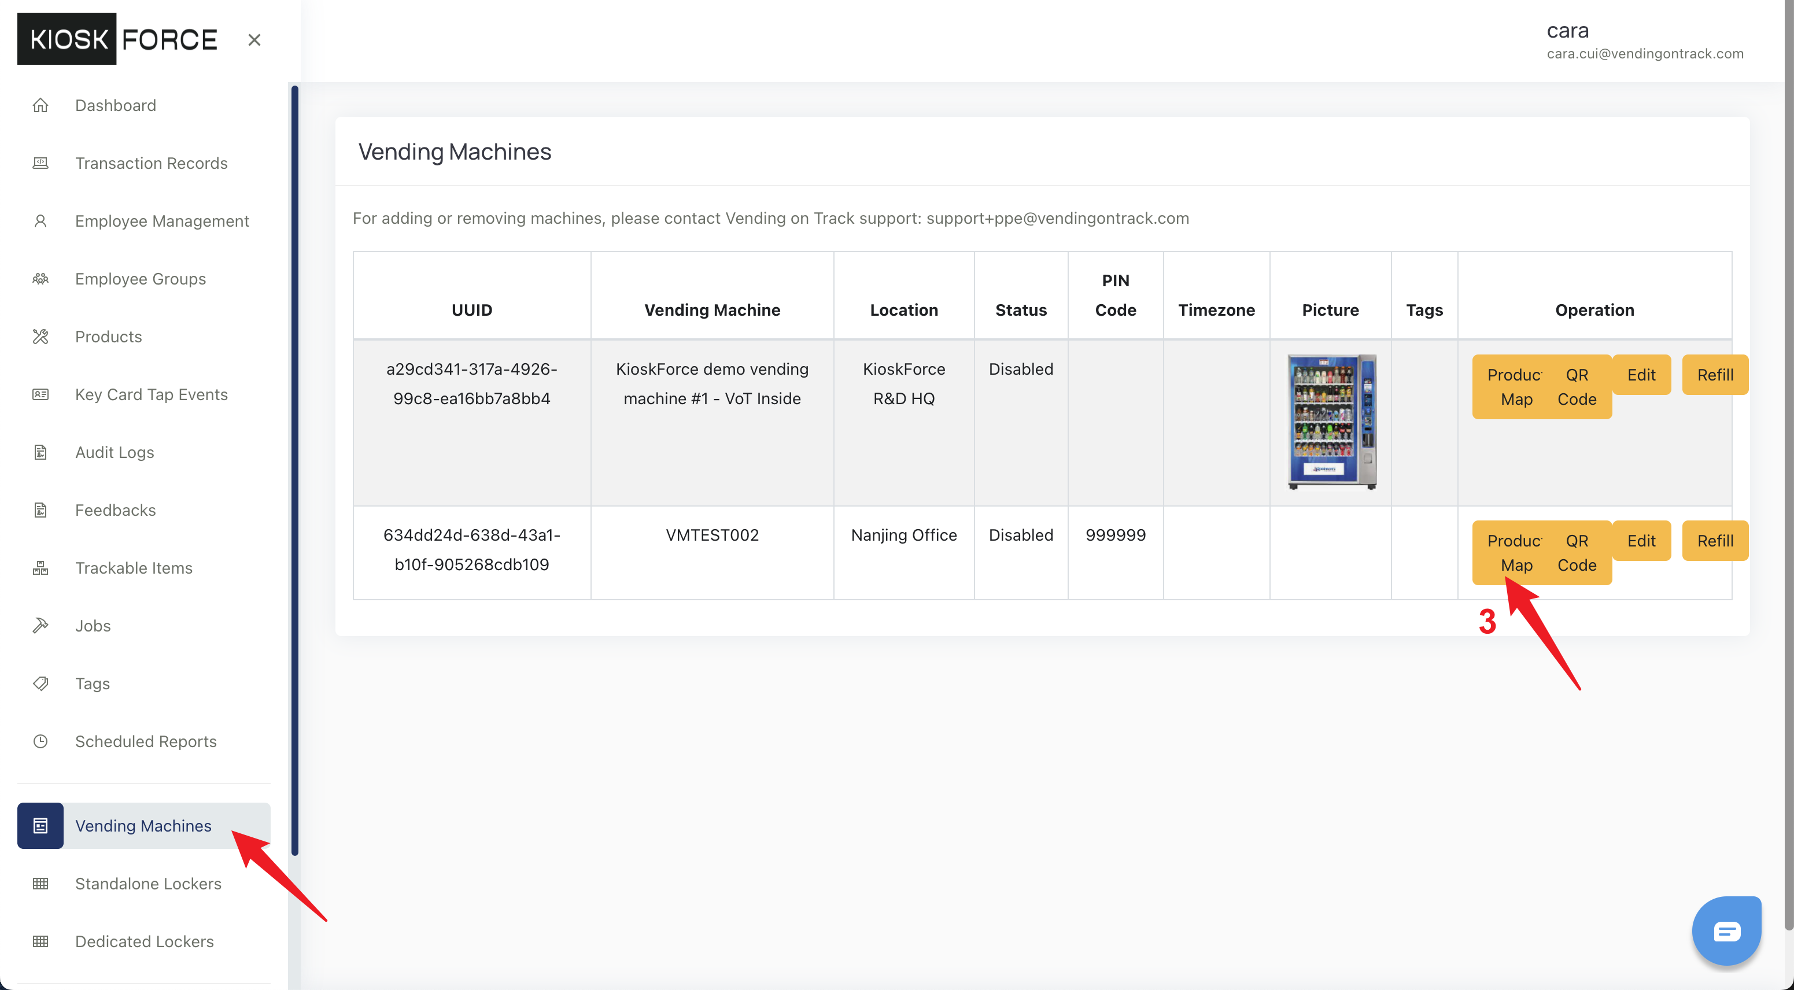Screen dimensions: 1794x990
Task: Click the sidebar vertical scrollbar
Action: tap(294, 470)
